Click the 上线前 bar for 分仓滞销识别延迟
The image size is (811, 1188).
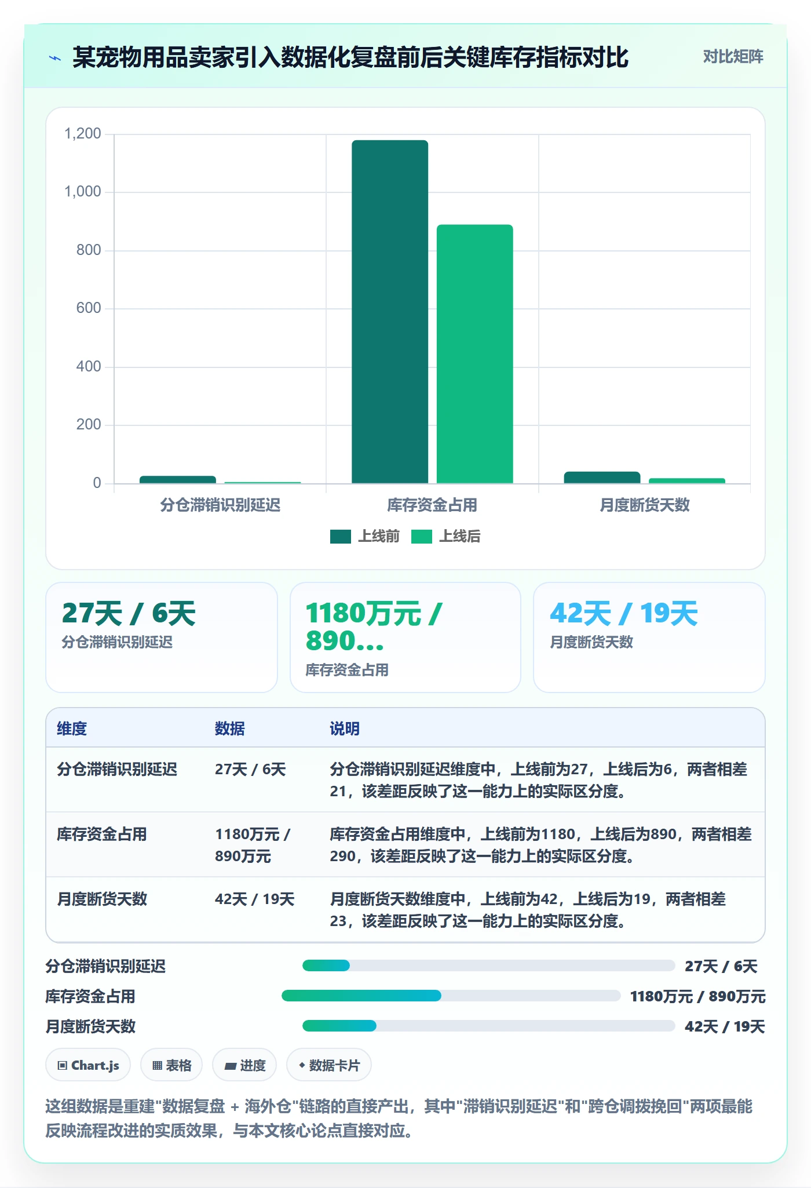(178, 480)
